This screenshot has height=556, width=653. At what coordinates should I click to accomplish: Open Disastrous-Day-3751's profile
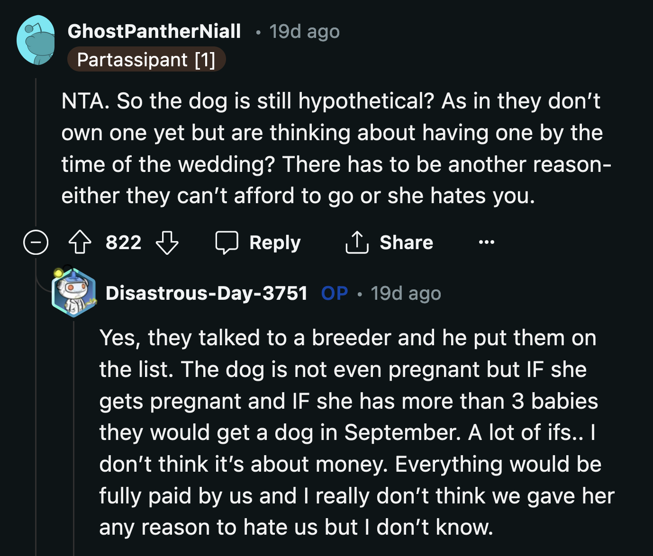coord(207,293)
